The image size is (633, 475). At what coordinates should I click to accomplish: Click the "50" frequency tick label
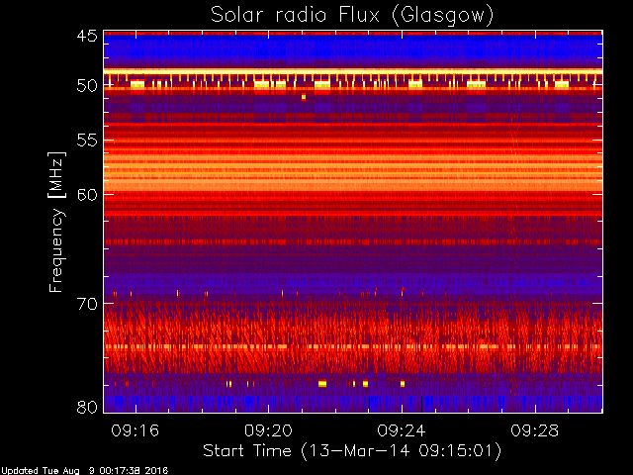click(x=87, y=86)
